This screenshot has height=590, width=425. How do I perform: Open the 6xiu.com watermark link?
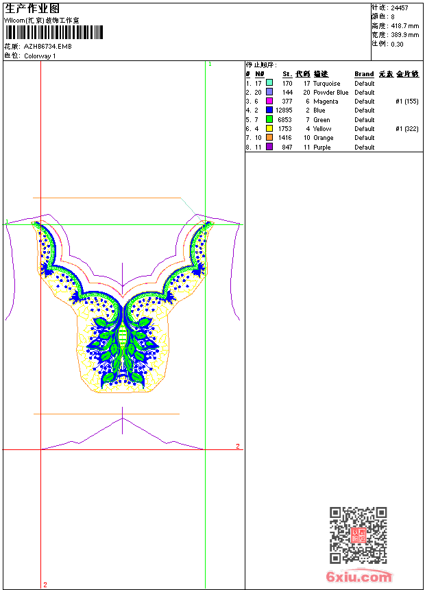[x=359, y=578]
